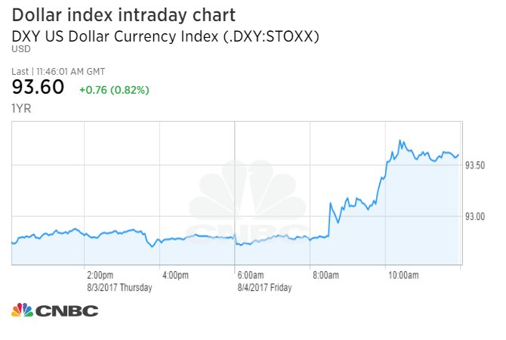Click the 4:00pm time axis marker
This screenshot has height=340, width=506.
pyautogui.click(x=174, y=275)
